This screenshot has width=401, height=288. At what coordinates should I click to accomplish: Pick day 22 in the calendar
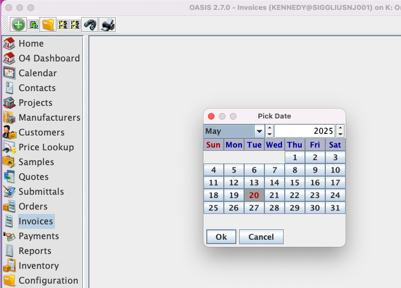[x=295, y=195]
